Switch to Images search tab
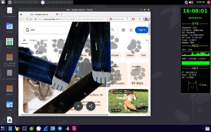This screenshot has width=211, height=132. (33, 40)
